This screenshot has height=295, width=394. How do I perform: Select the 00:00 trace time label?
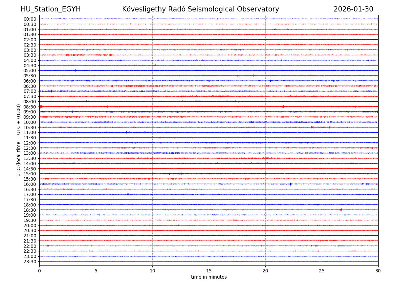pyautogui.click(x=30, y=19)
